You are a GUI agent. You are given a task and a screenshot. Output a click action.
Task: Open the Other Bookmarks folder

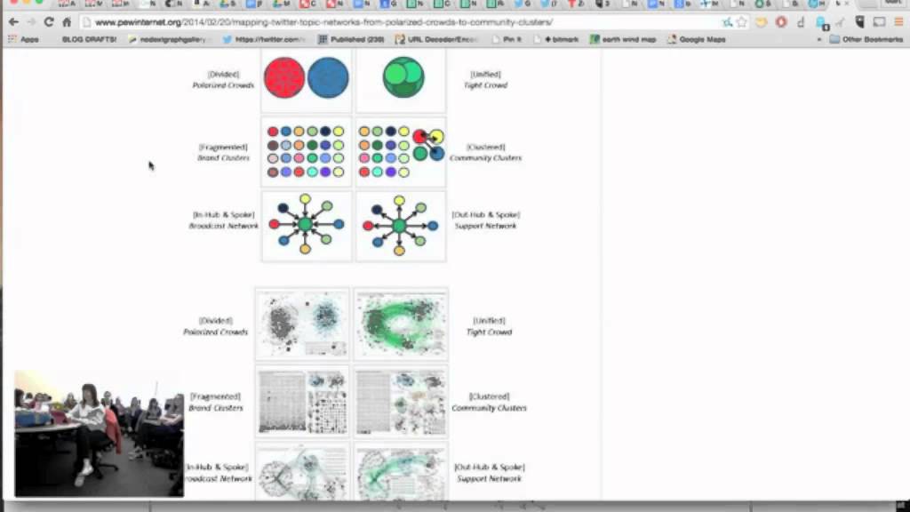(866, 39)
